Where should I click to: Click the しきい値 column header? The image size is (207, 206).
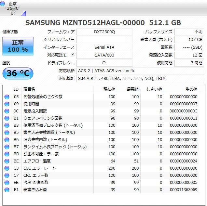tap(152, 89)
